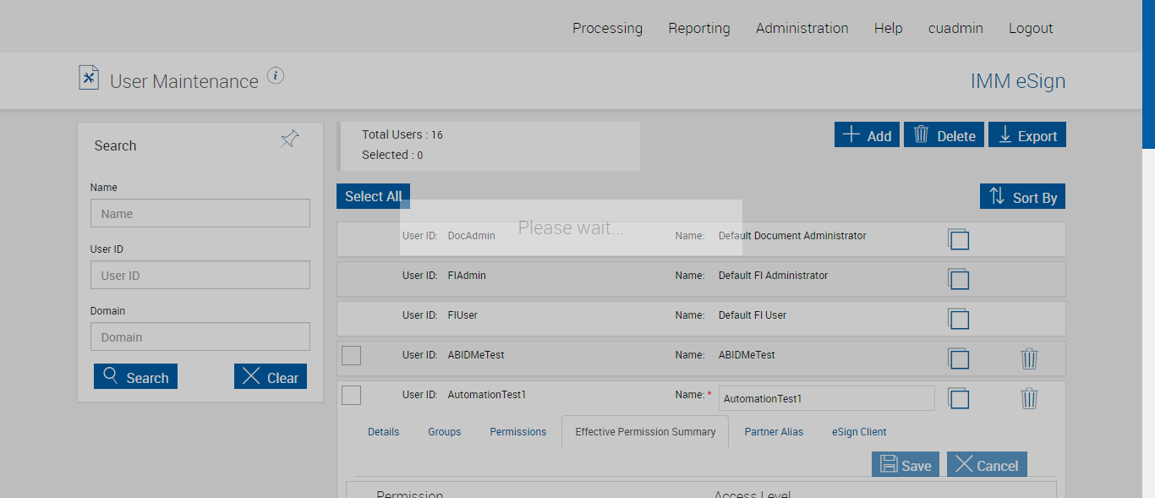This screenshot has width=1155, height=498.
Task: Click the pin icon in Search panel
Action: (x=289, y=140)
